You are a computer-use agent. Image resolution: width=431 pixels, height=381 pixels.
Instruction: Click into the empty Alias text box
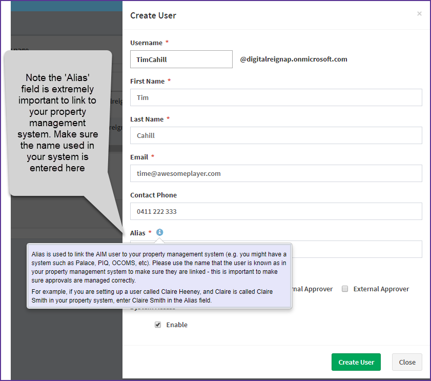pos(359,249)
